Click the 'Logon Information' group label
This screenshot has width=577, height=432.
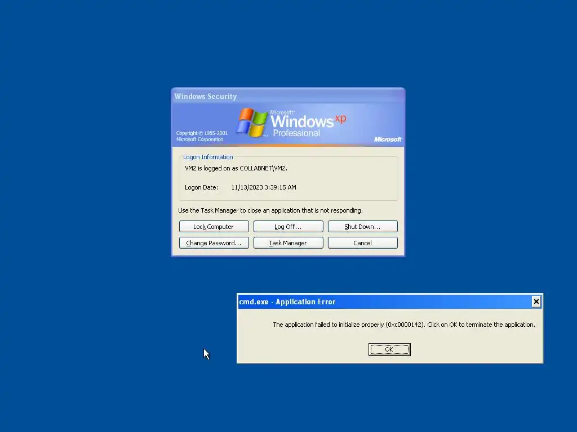coord(208,157)
